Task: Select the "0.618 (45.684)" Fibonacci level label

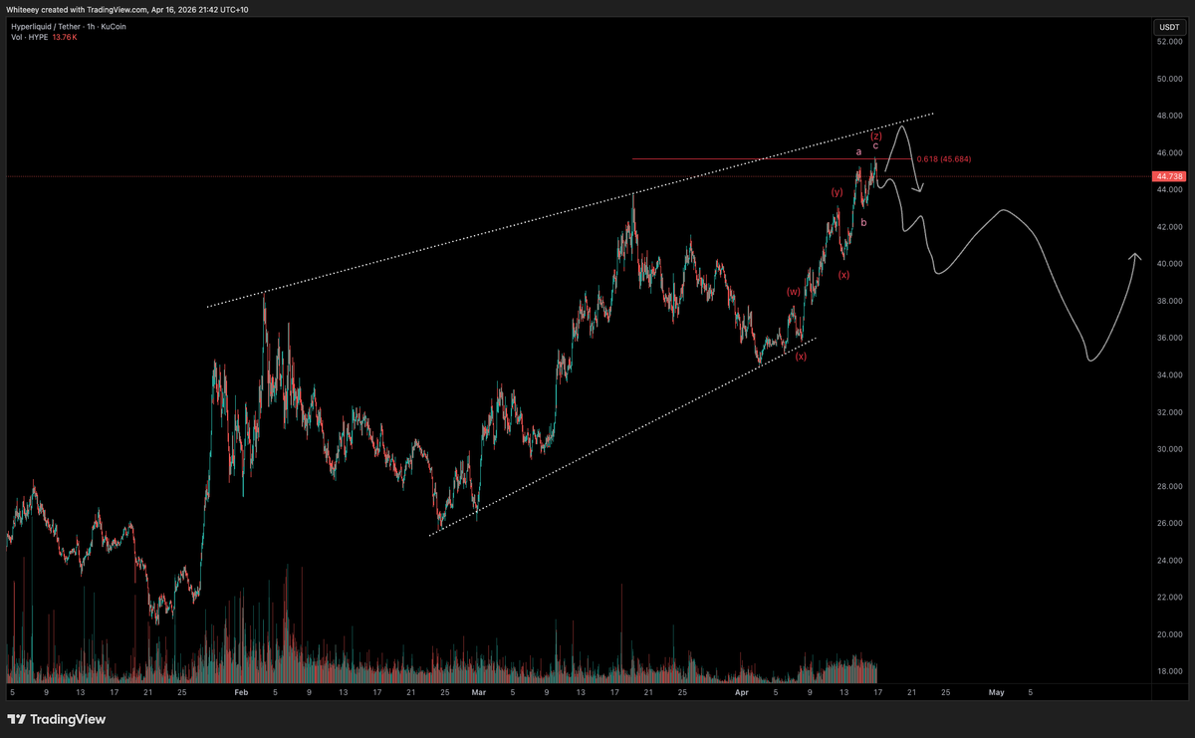Action: [x=944, y=159]
